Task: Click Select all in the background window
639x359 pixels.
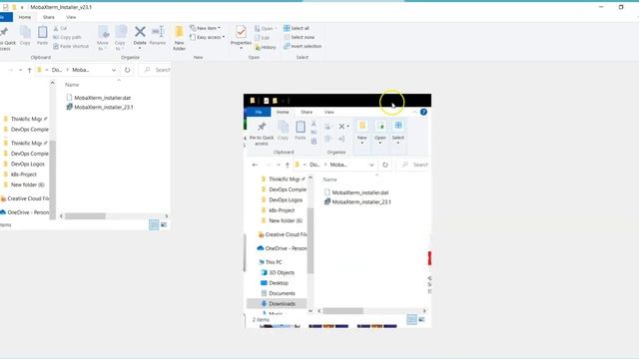Action: click(297, 28)
